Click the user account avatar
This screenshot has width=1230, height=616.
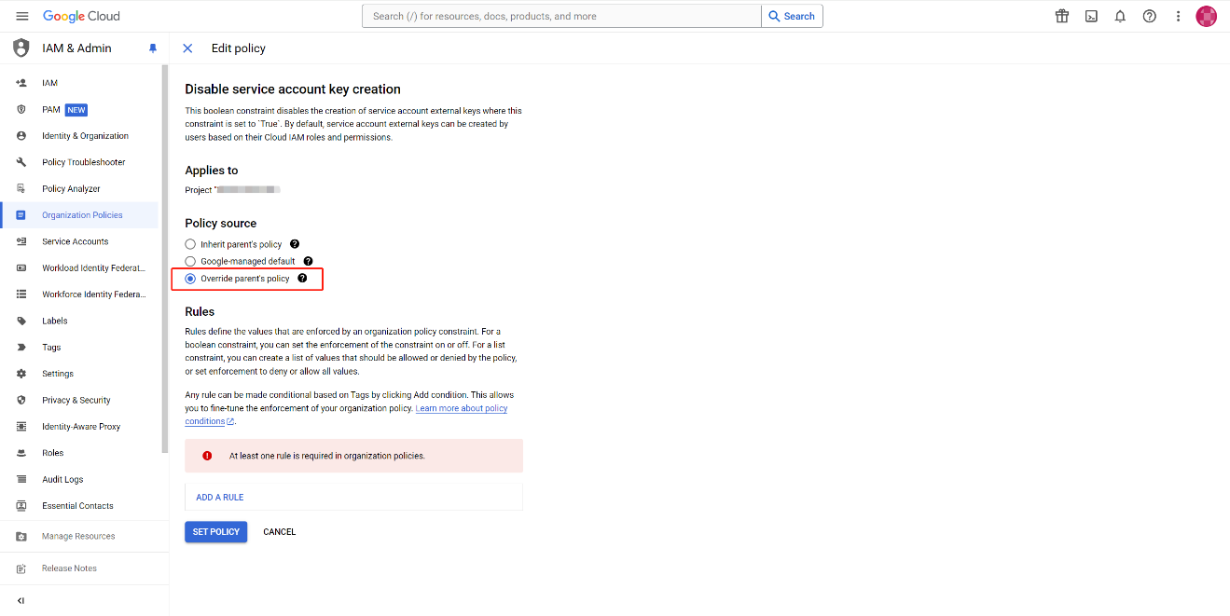(1207, 16)
